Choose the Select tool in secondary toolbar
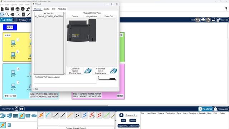This screenshot has width=229, height=129. click(2, 14)
